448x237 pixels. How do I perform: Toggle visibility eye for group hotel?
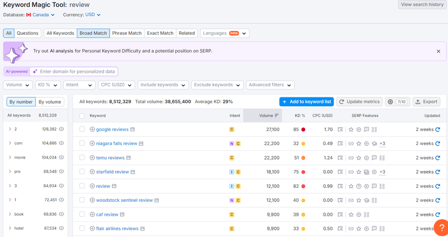coord(62,228)
